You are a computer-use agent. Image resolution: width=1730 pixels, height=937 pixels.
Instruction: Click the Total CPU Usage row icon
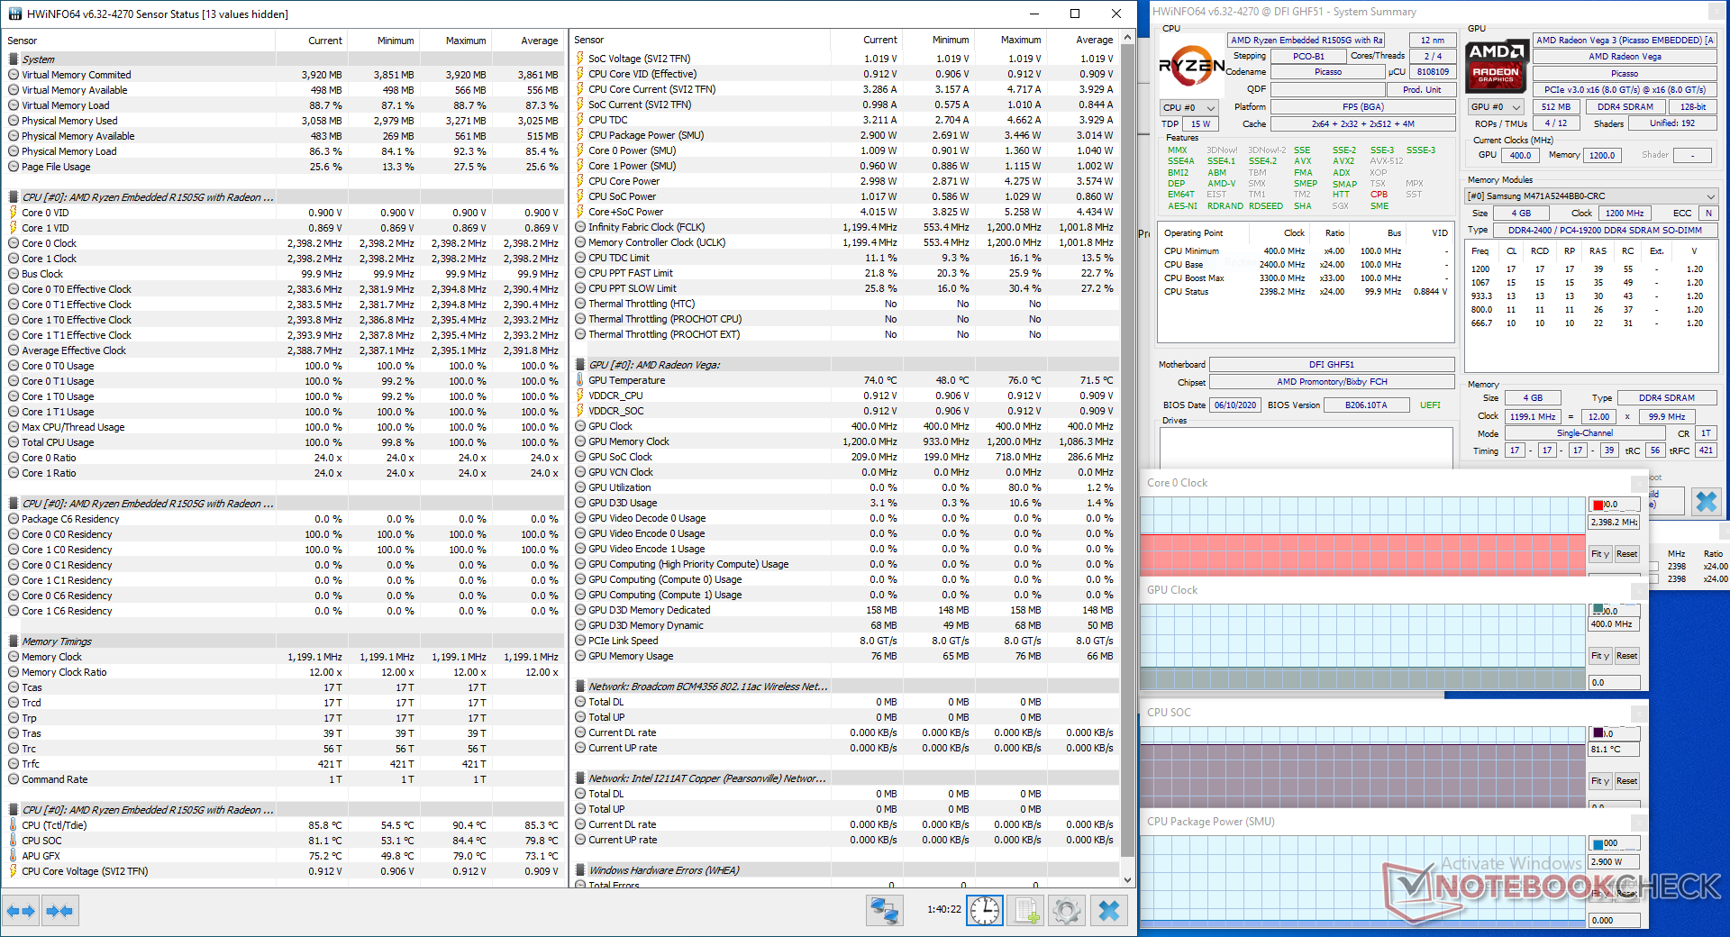tap(14, 442)
